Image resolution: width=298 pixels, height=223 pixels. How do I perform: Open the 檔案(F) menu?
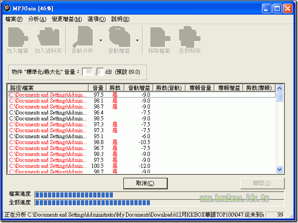click(14, 19)
